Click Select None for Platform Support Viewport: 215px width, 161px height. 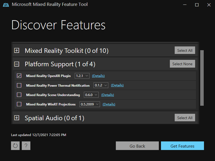click(x=182, y=64)
